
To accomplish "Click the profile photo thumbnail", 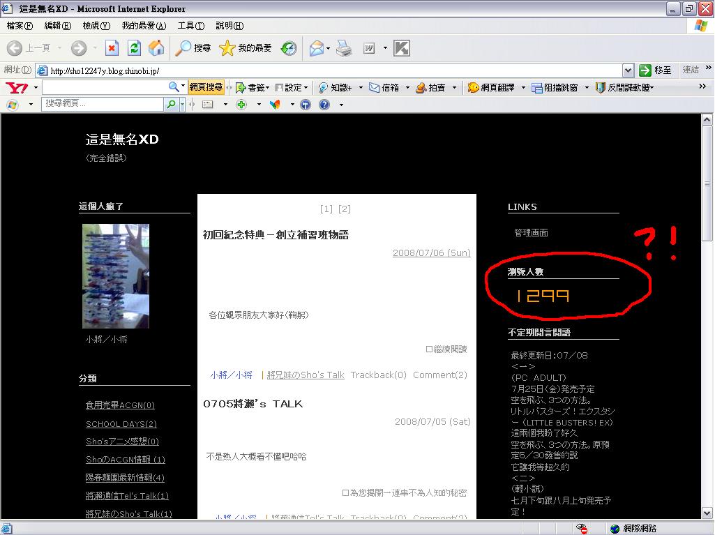I will [x=115, y=276].
